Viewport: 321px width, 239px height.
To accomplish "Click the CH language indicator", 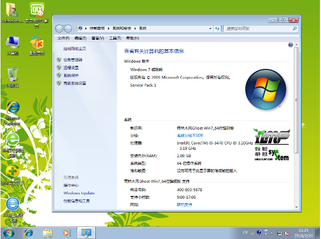I will [x=245, y=233].
